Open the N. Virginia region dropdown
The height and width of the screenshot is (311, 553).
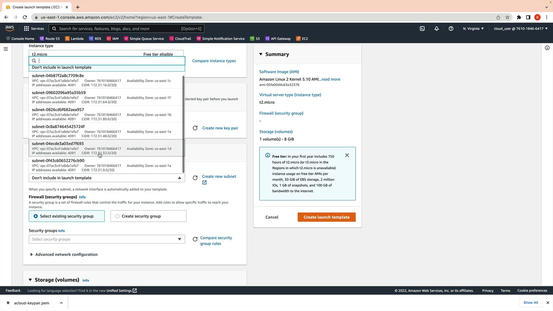pos(474,29)
